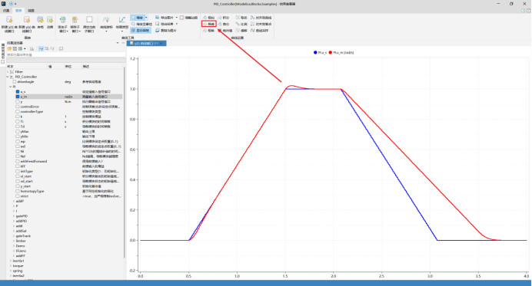This screenshot has width=532, height=286.
Task: Select the zoom magnifier tool in ribbon
Action: pyautogui.click(x=138, y=18)
